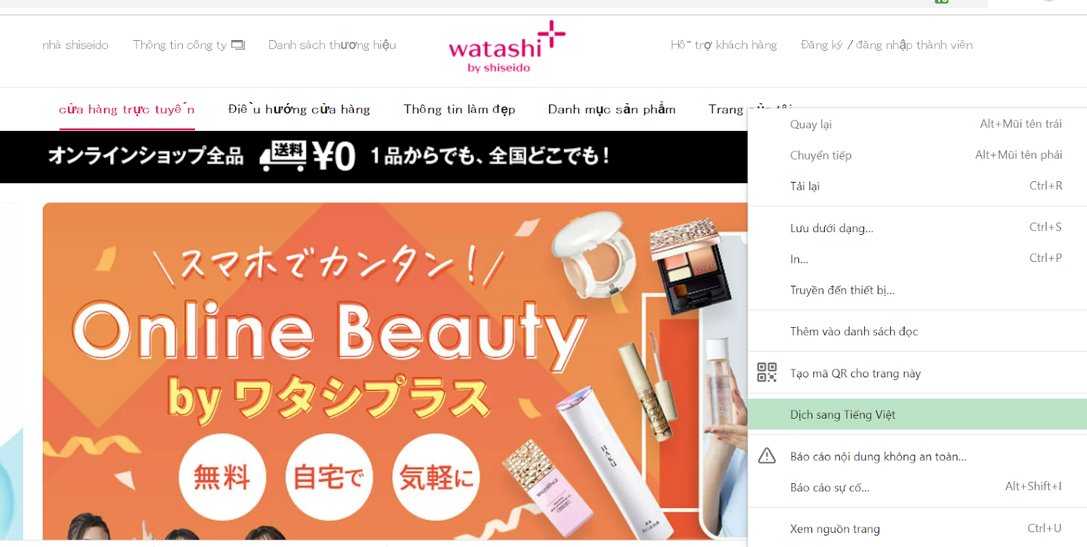Click the free shipping truck icon in black banner
The height and width of the screenshot is (547, 1087).
283,155
